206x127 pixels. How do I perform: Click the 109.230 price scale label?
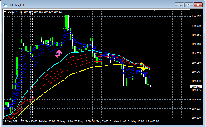coord(196,100)
